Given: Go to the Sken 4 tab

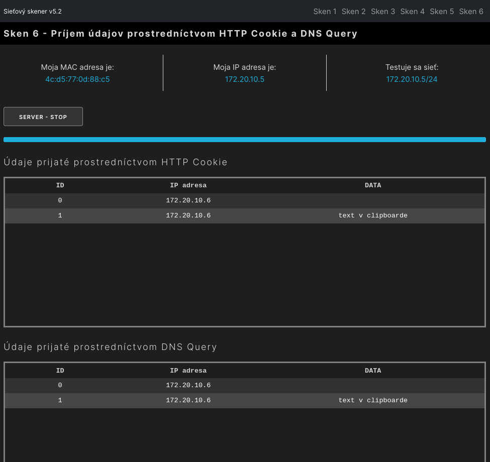Looking at the screenshot, I should point(412,12).
